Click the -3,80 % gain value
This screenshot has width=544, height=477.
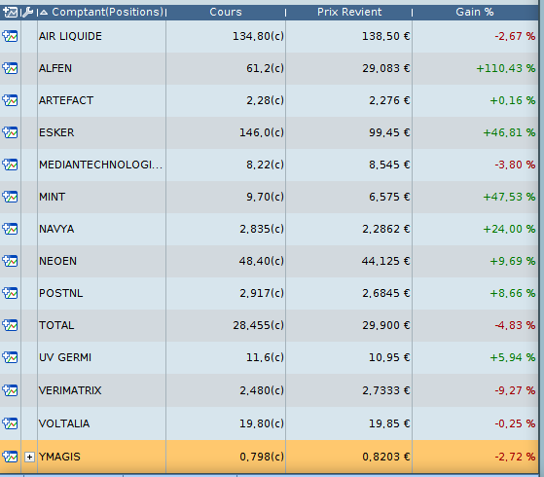[x=515, y=165]
